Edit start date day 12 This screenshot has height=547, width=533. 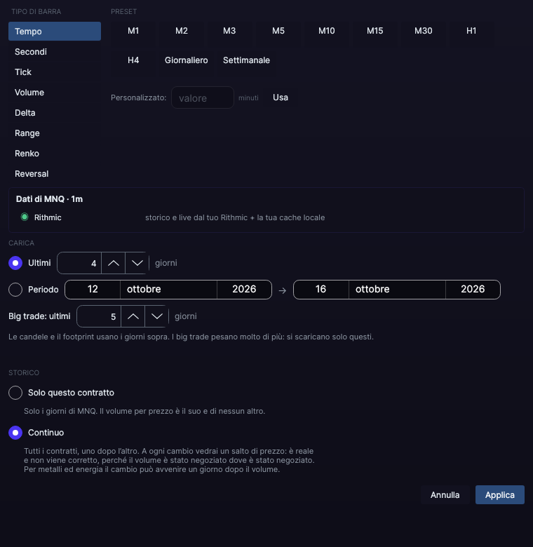pyautogui.click(x=93, y=289)
